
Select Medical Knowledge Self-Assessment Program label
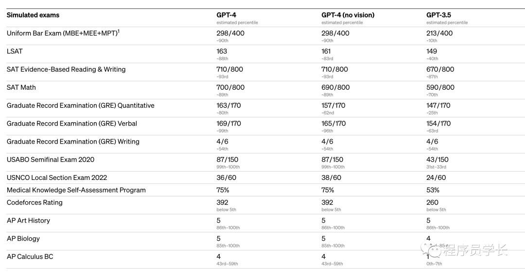pyautogui.click(x=76, y=190)
